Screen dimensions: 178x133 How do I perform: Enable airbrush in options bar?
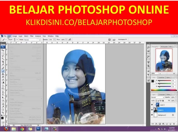[70, 39]
